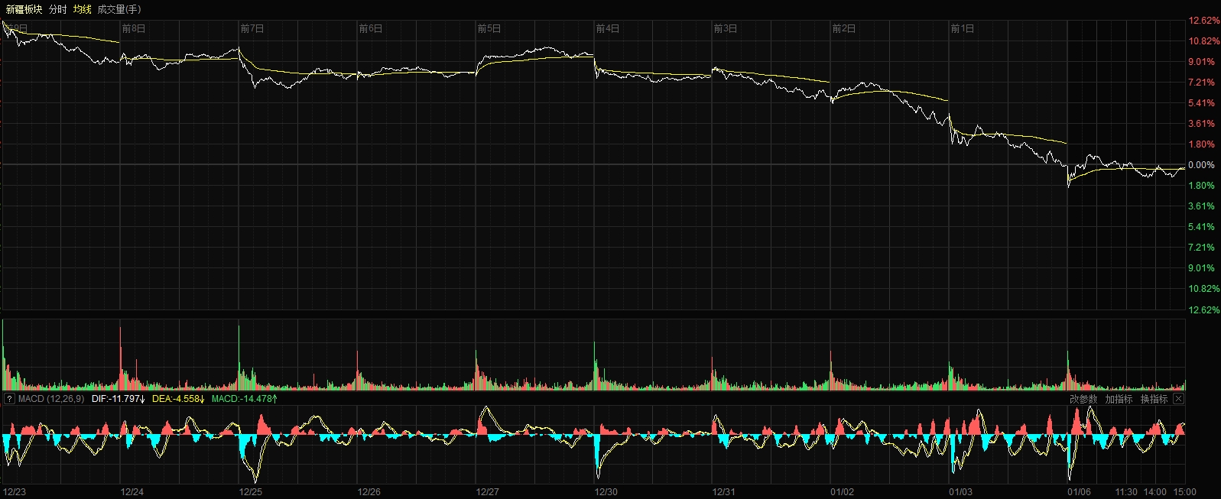Click the 前7日 day marker
This screenshot has height=499, width=1221.
pos(252,28)
